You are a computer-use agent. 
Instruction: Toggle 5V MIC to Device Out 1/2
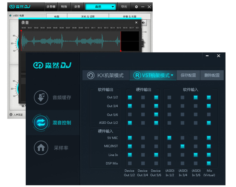point(130,138)
